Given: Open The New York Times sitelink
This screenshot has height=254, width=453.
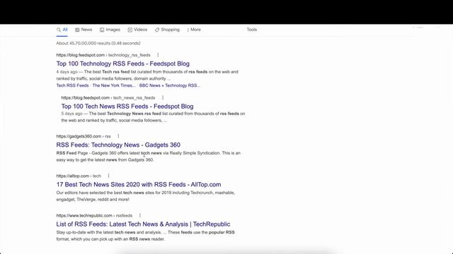Looking at the screenshot, I should [x=114, y=85].
